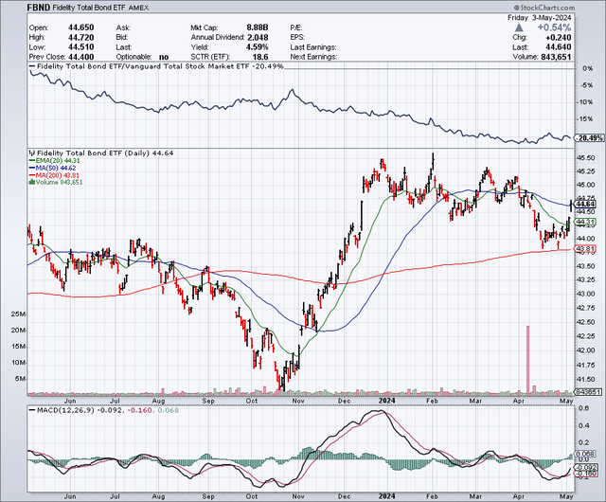Click the Low value 44.510
The width and height of the screenshot is (606, 502).
click(81, 46)
